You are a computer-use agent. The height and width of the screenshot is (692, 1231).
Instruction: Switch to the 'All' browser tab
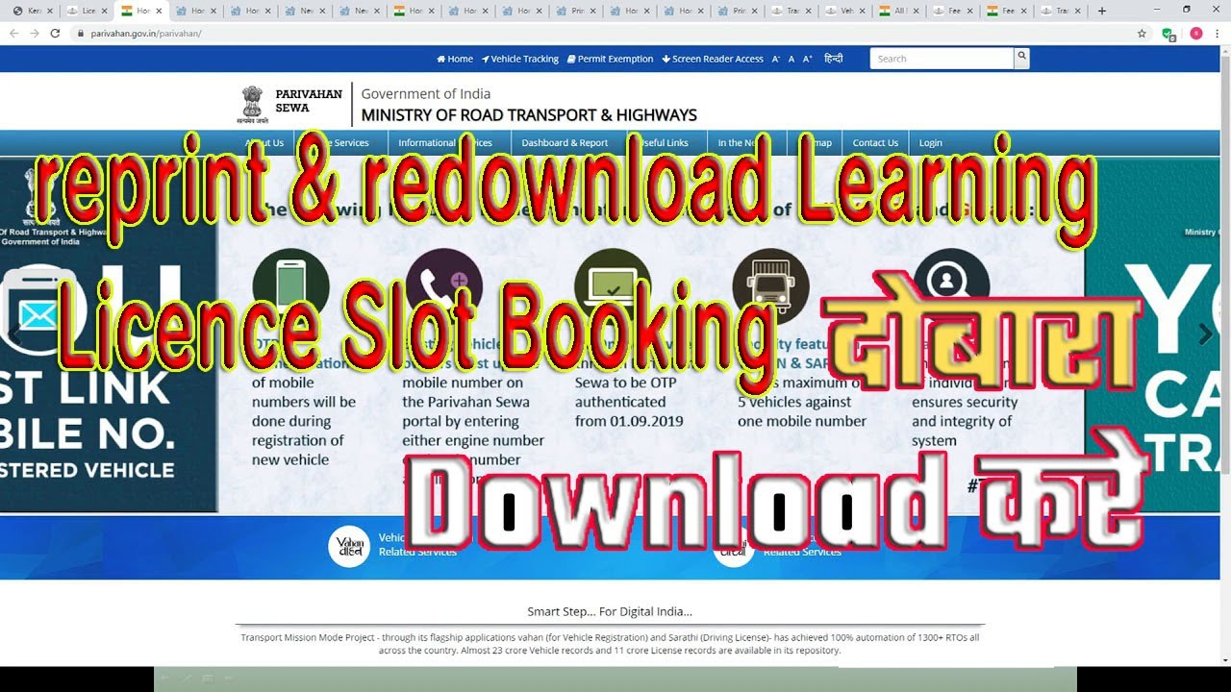[x=899, y=11]
